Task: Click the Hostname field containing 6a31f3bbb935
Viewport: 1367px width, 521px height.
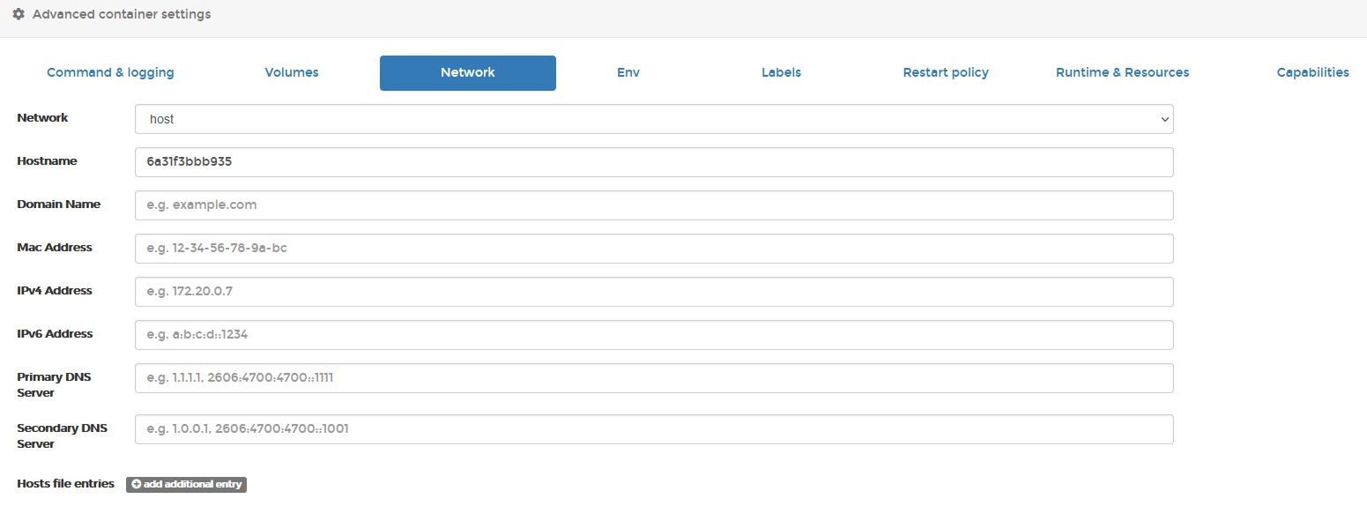Action: click(653, 162)
